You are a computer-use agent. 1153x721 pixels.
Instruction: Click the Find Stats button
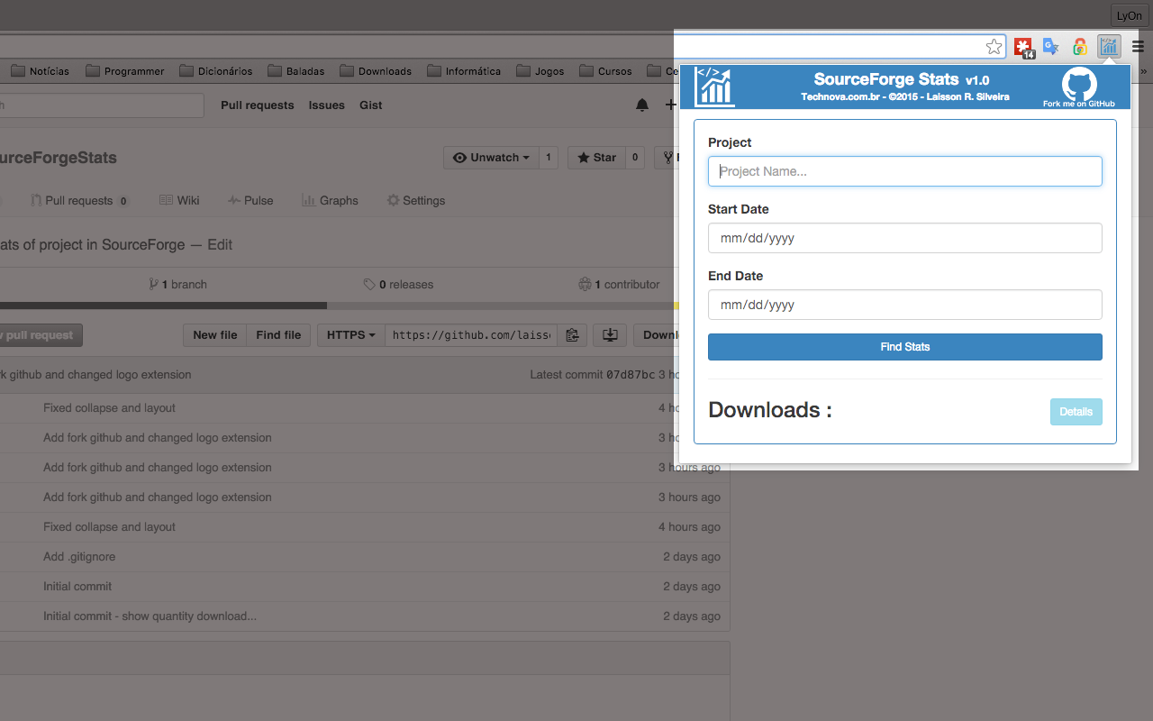(x=904, y=346)
